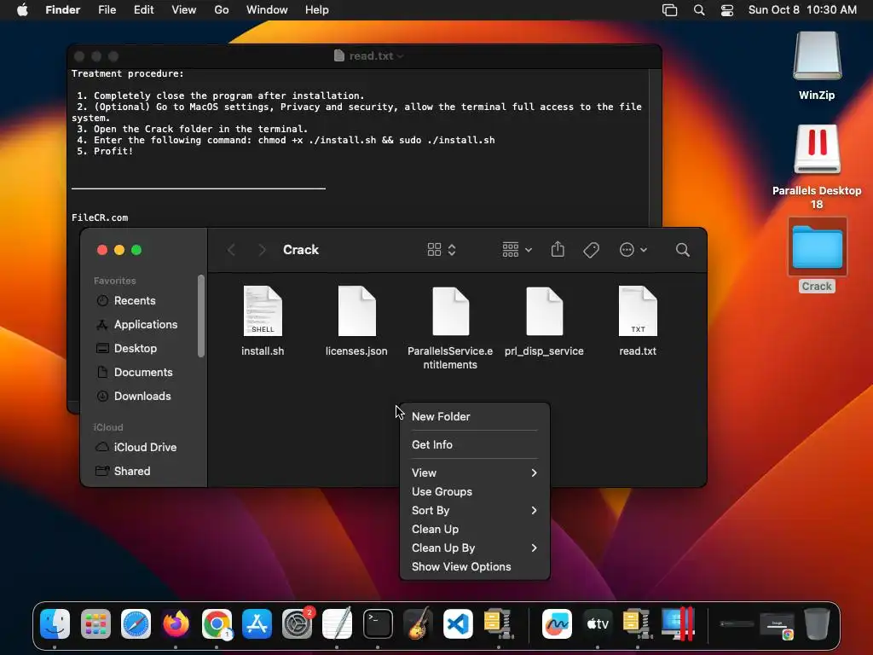Open Google Chrome from the Dock
873x655 pixels.
coord(217,623)
